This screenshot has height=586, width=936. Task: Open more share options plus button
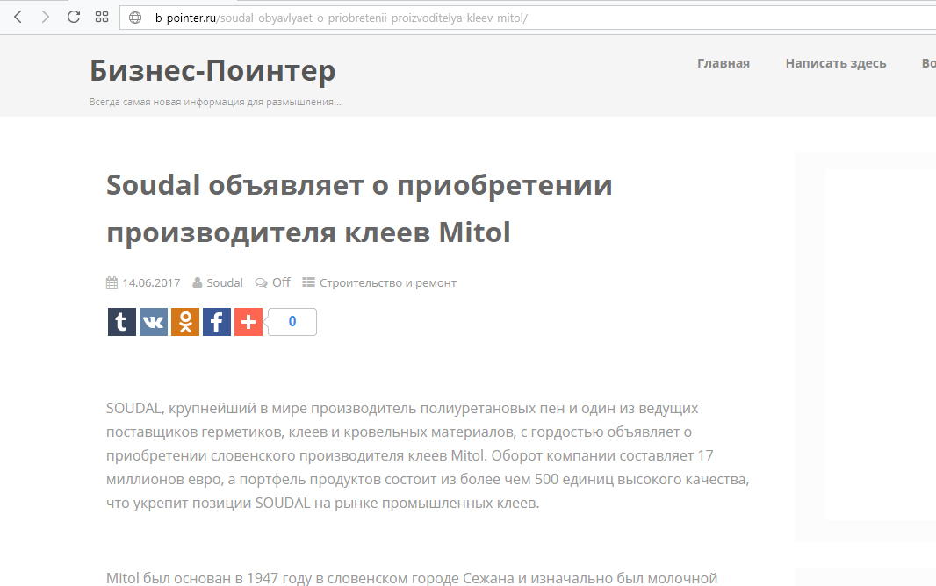coord(248,322)
